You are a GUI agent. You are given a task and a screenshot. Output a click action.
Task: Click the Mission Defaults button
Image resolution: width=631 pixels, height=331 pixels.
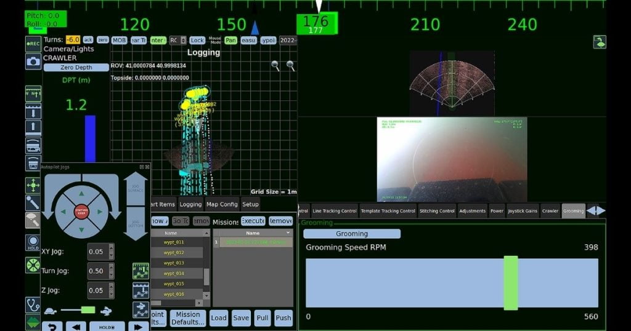click(x=188, y=318)
